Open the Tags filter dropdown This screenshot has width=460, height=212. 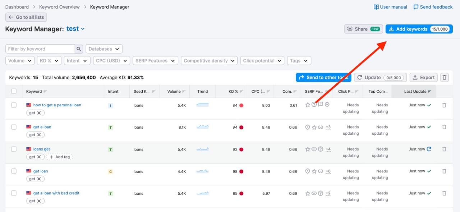pos(299,61)
